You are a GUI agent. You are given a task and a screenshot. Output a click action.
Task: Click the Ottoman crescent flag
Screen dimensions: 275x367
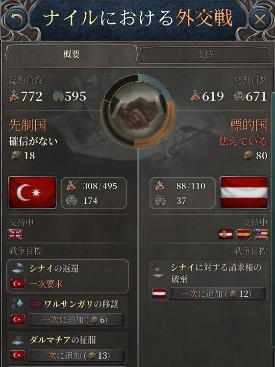[x=32, y=193]
